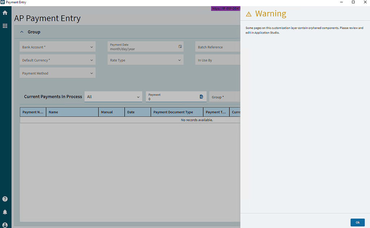Click the Help question mark icon

(x=5, y=199)
